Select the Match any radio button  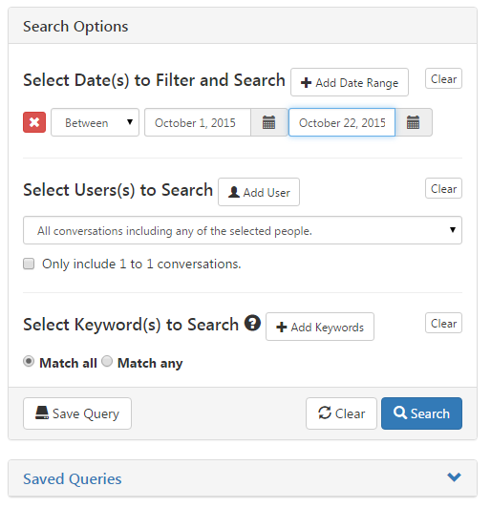[107, 361]
